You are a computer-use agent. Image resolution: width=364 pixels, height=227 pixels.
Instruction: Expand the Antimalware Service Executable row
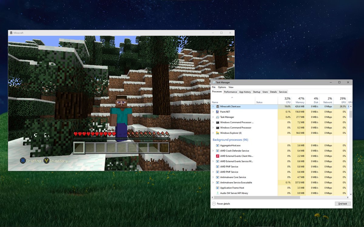(x=213, y=183)
